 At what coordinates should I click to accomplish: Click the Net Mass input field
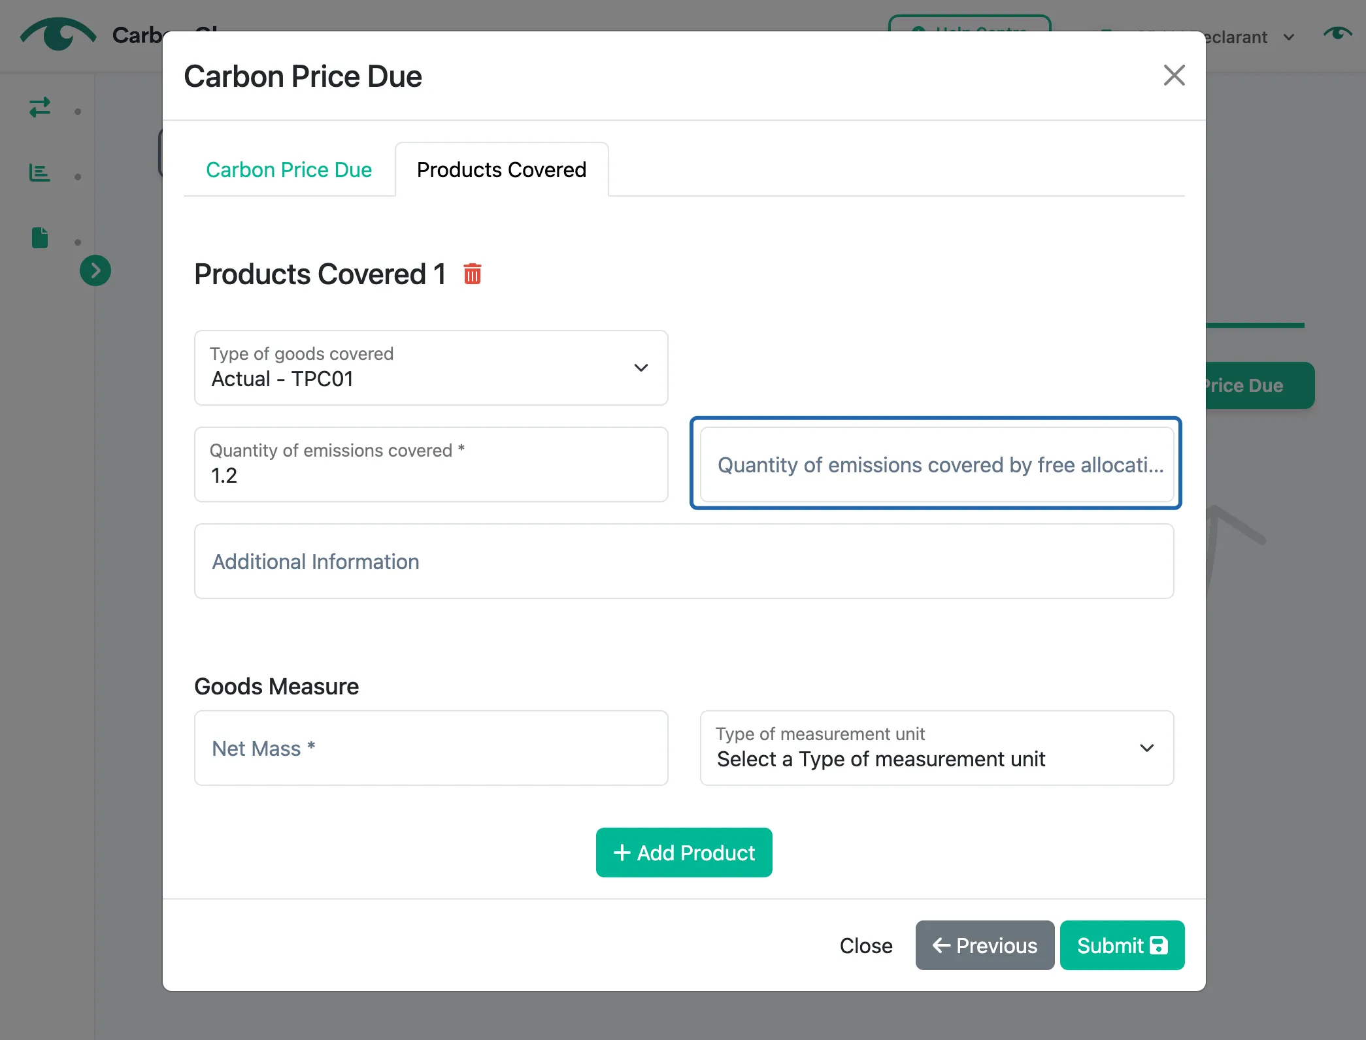pos(431,748)
